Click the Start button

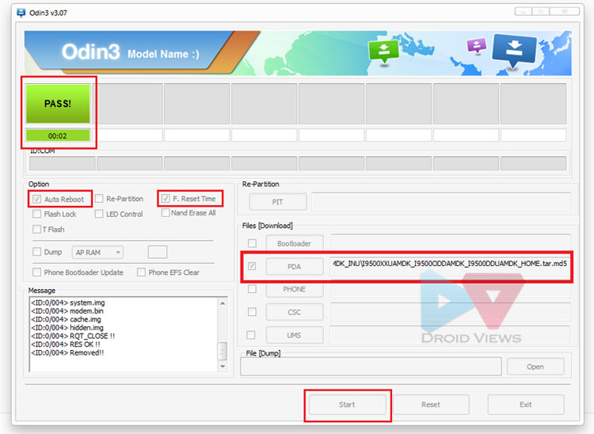[347, 405]
